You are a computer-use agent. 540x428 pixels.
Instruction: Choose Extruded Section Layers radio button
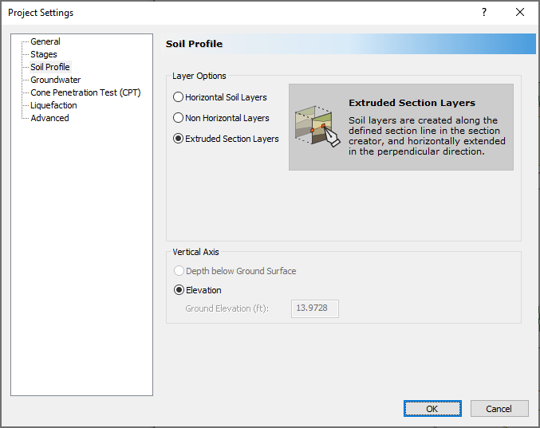(x=179, y=139)
